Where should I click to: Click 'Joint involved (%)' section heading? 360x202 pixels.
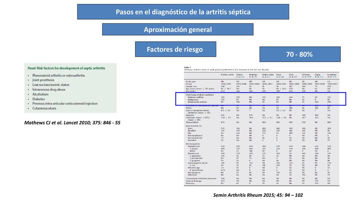point(194,126)
